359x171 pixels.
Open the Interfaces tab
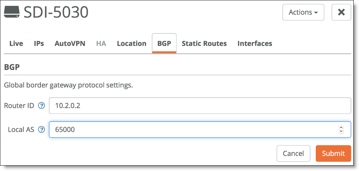click(x=255, y=44)
